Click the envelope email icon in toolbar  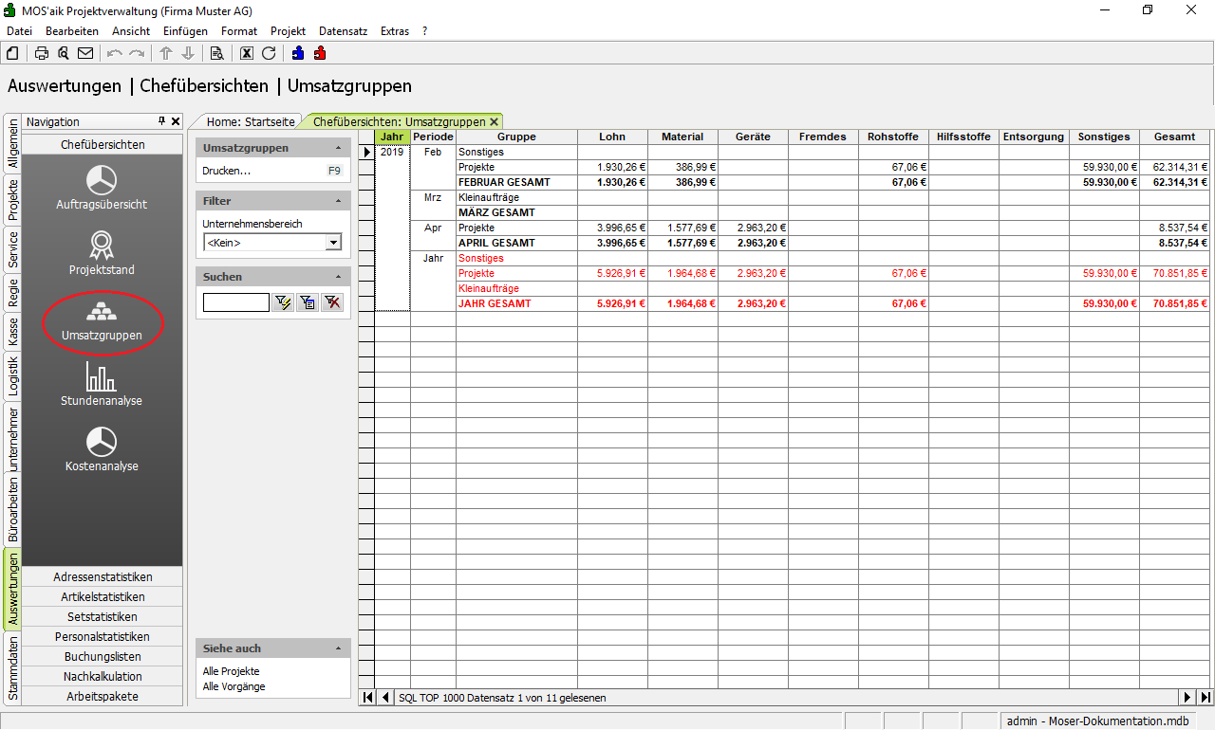click(85, 53)
